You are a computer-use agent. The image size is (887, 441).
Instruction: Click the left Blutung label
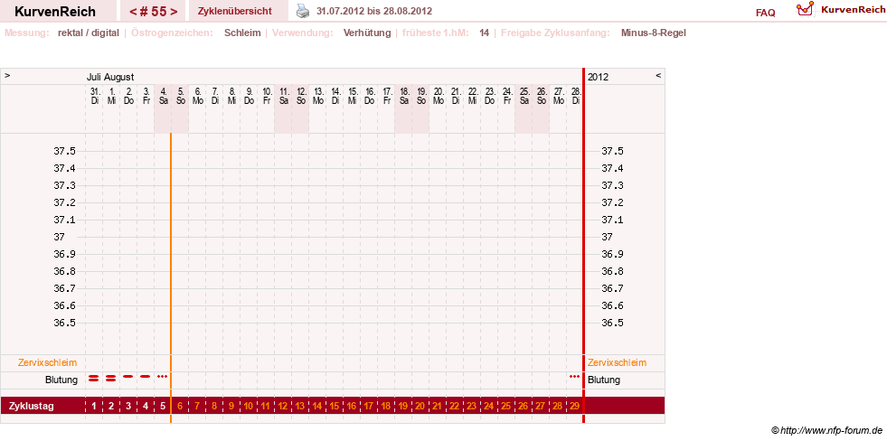61,380
